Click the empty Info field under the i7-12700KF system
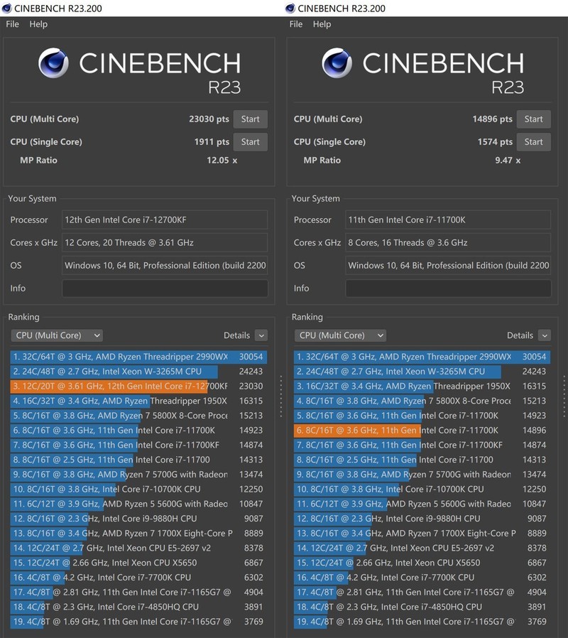The height and width of the screenshot is (638, 568). point(165,288)
